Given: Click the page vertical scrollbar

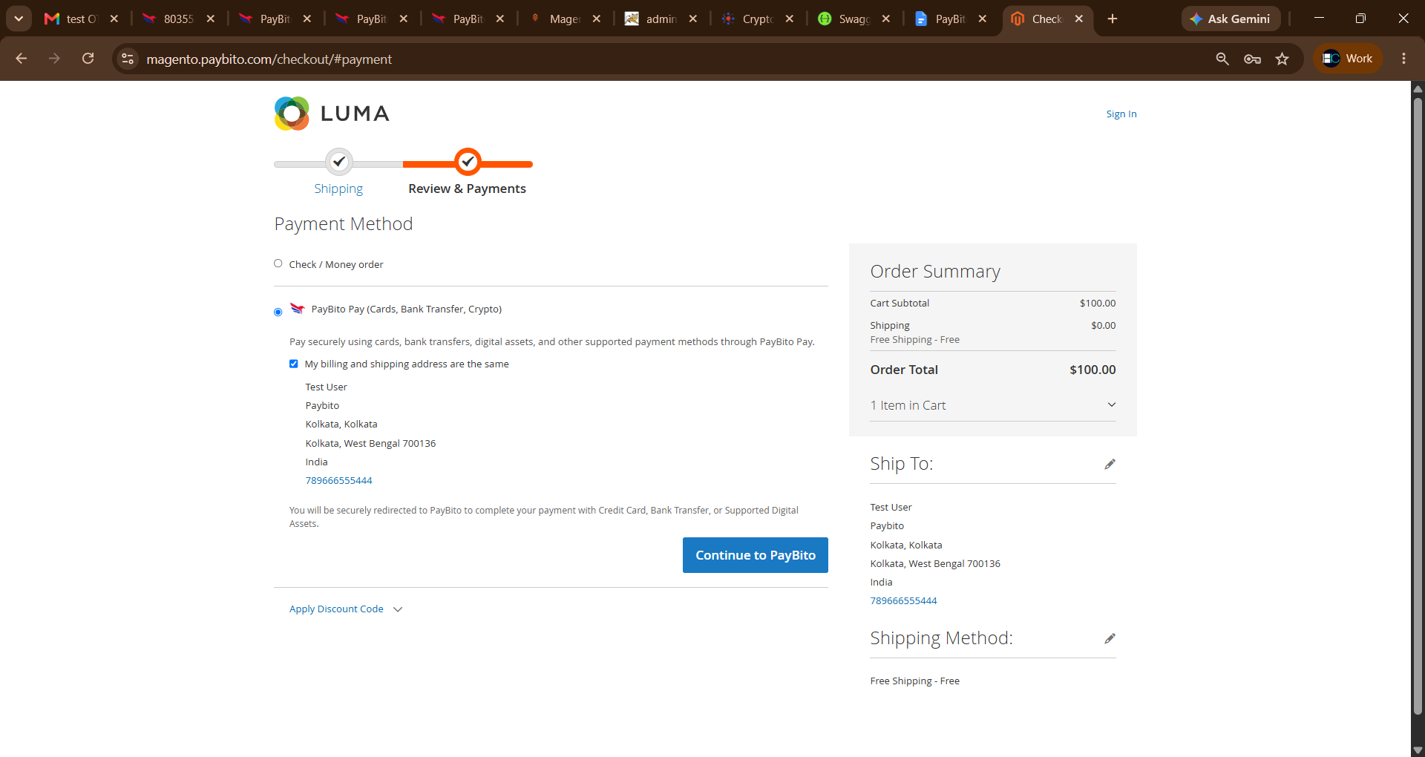Looking at the screenshot, I should pyautogui.click(x=1418, y=407).
